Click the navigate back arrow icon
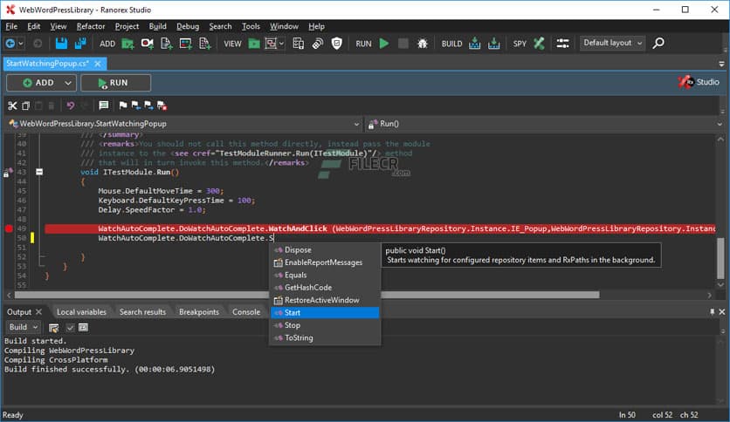The height and width of the screenshot is (422, 730). 10,44
